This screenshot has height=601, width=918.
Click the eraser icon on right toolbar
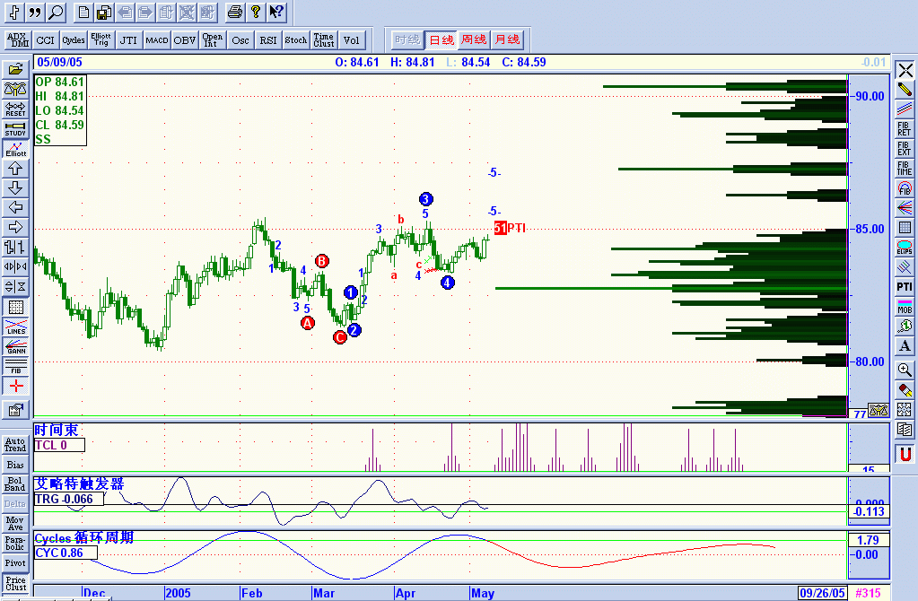905,389
